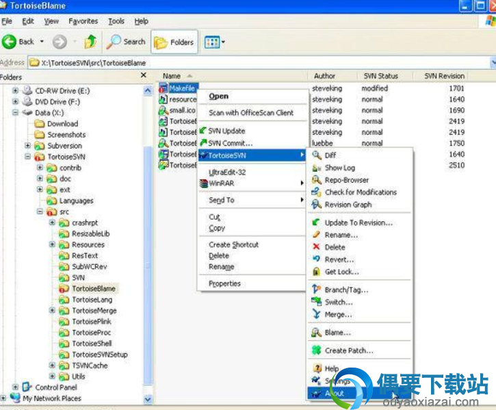Expand the CD-RW Drive (E:) node
Screen dimensions: 496x410
coord(15,90)
